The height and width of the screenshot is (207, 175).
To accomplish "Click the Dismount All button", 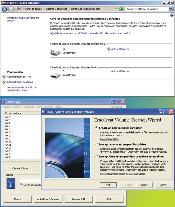I will pyautogui.click(x=78, y=199).
